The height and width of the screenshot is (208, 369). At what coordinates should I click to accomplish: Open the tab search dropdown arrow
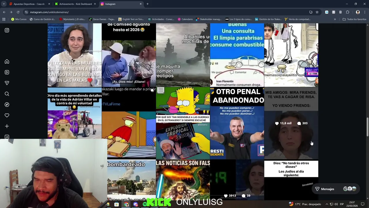click(4, 4)
